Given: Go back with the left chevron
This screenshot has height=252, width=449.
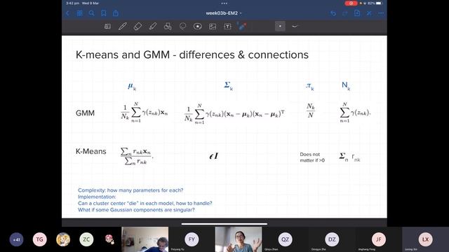Looking at the screenshot, I should pyautogui.click(x=68, y=13).
